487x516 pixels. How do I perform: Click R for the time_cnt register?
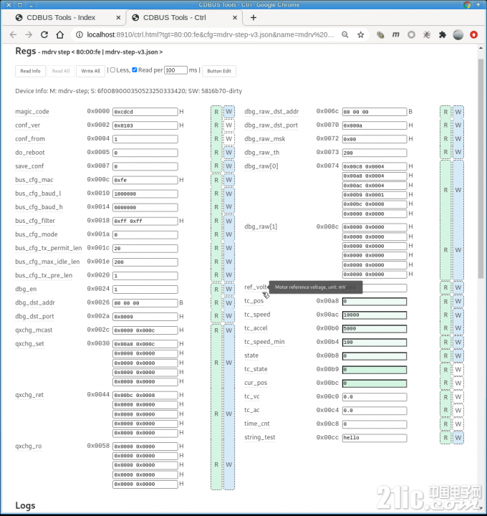[445, 424]
